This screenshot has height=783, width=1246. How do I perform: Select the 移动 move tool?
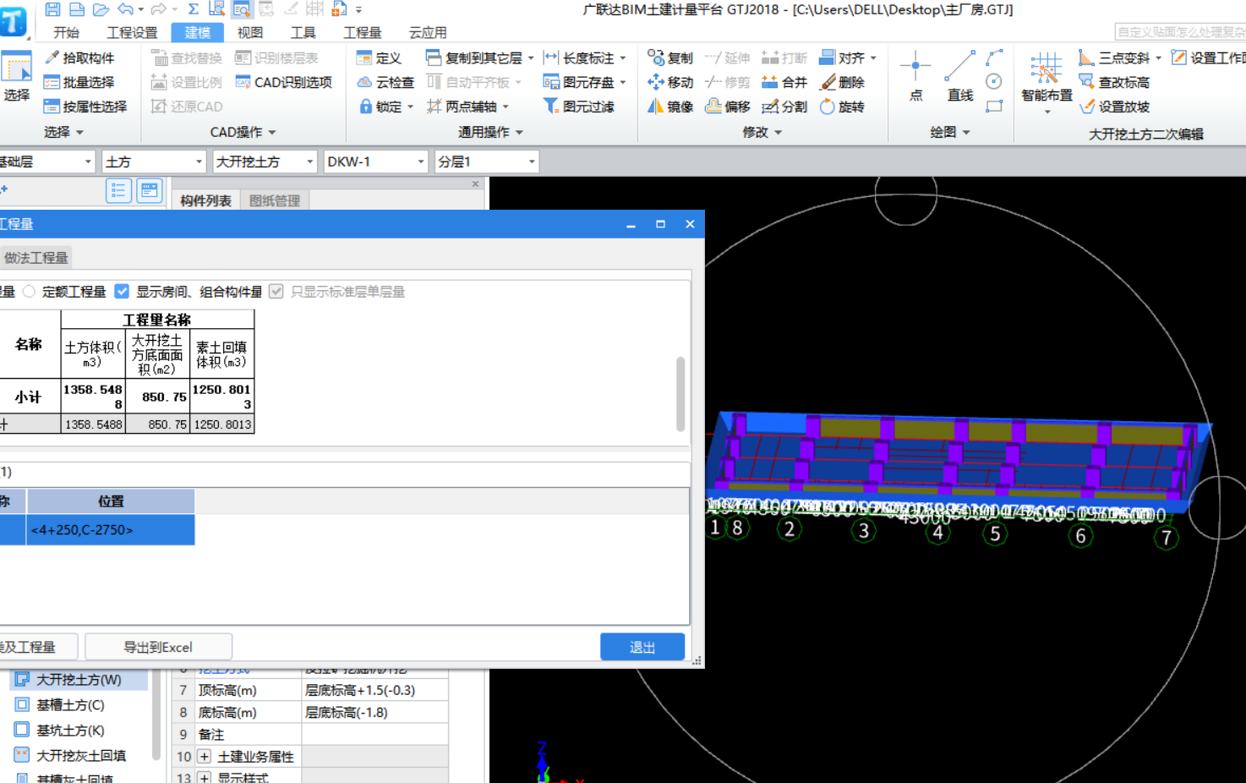click(670, 82)
